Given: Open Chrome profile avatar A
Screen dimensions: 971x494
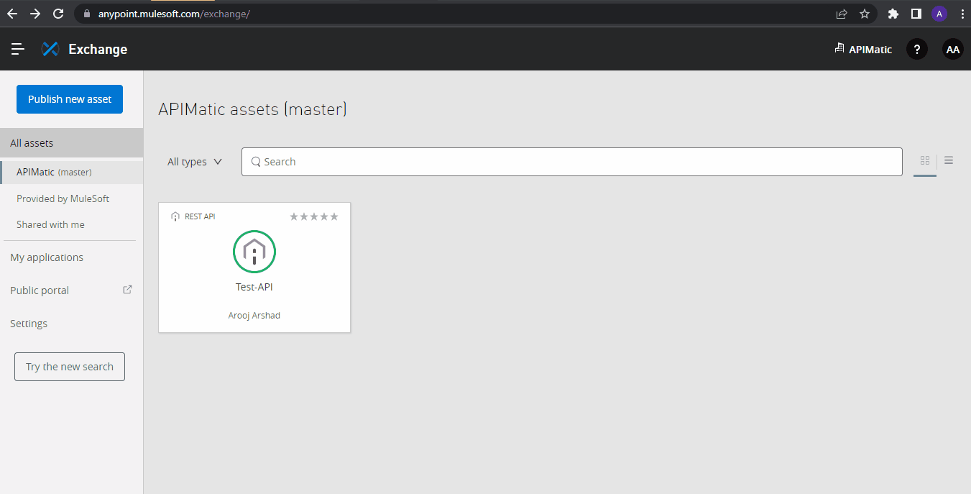Looking at the screenshot, I should [x=939, y=14].
